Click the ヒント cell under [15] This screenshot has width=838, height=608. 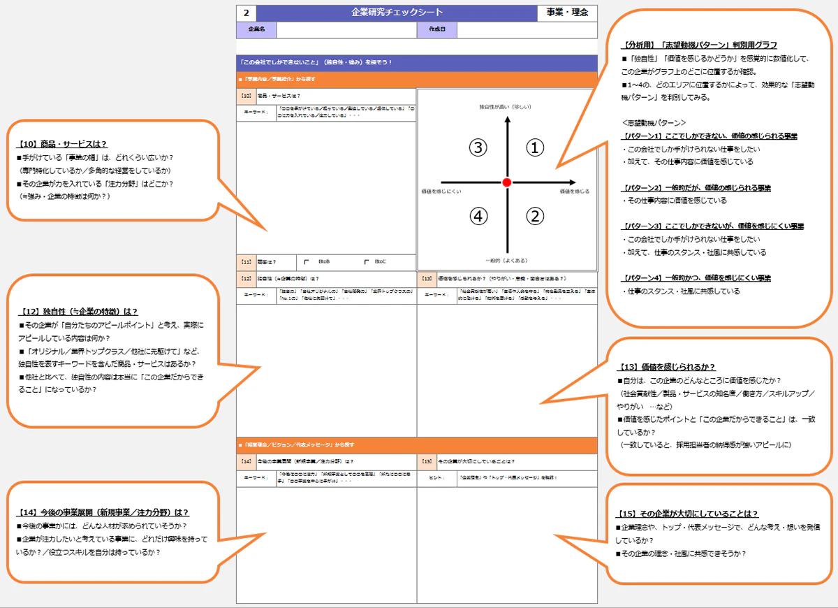pos(437,479)
